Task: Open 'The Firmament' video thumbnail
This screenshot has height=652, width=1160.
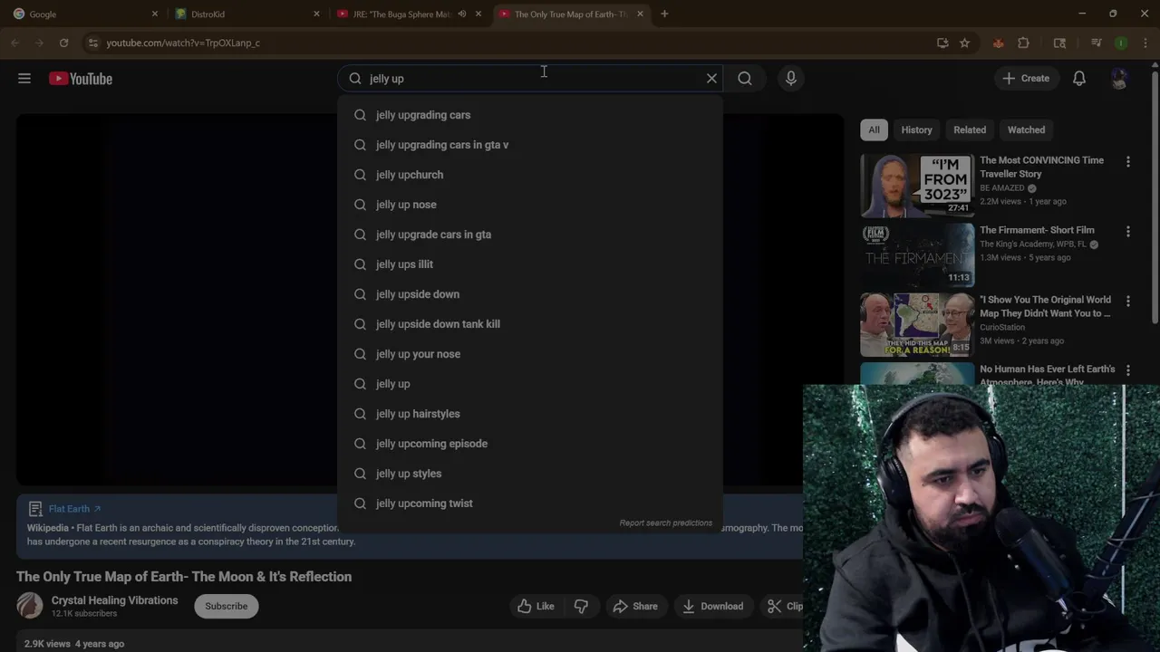Action: click(x=917, y=255)
